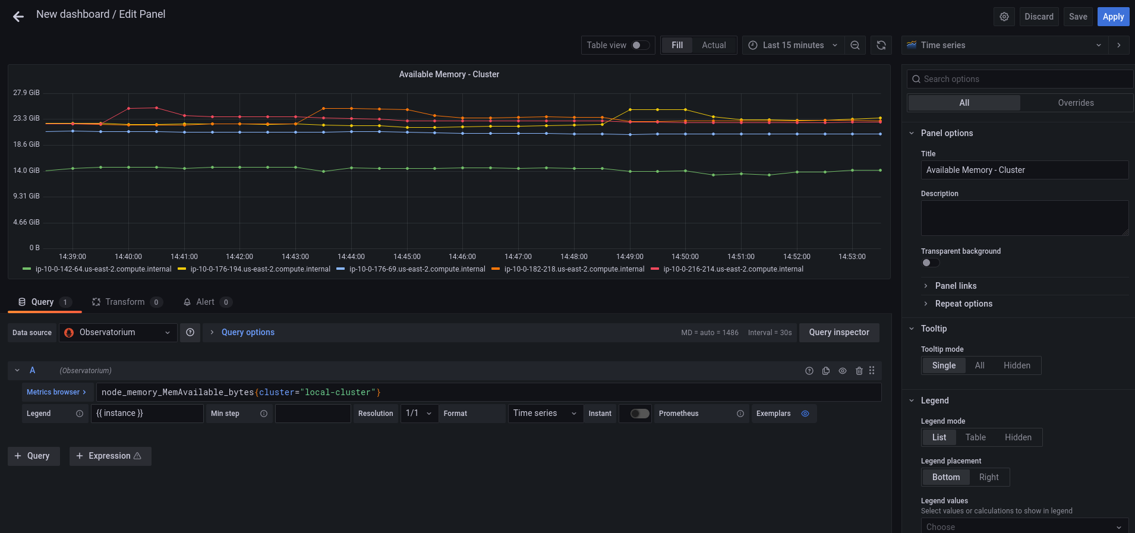
Task: Click Observatorium data source logo
Action: pyautogui.click(x=69, y=333)
